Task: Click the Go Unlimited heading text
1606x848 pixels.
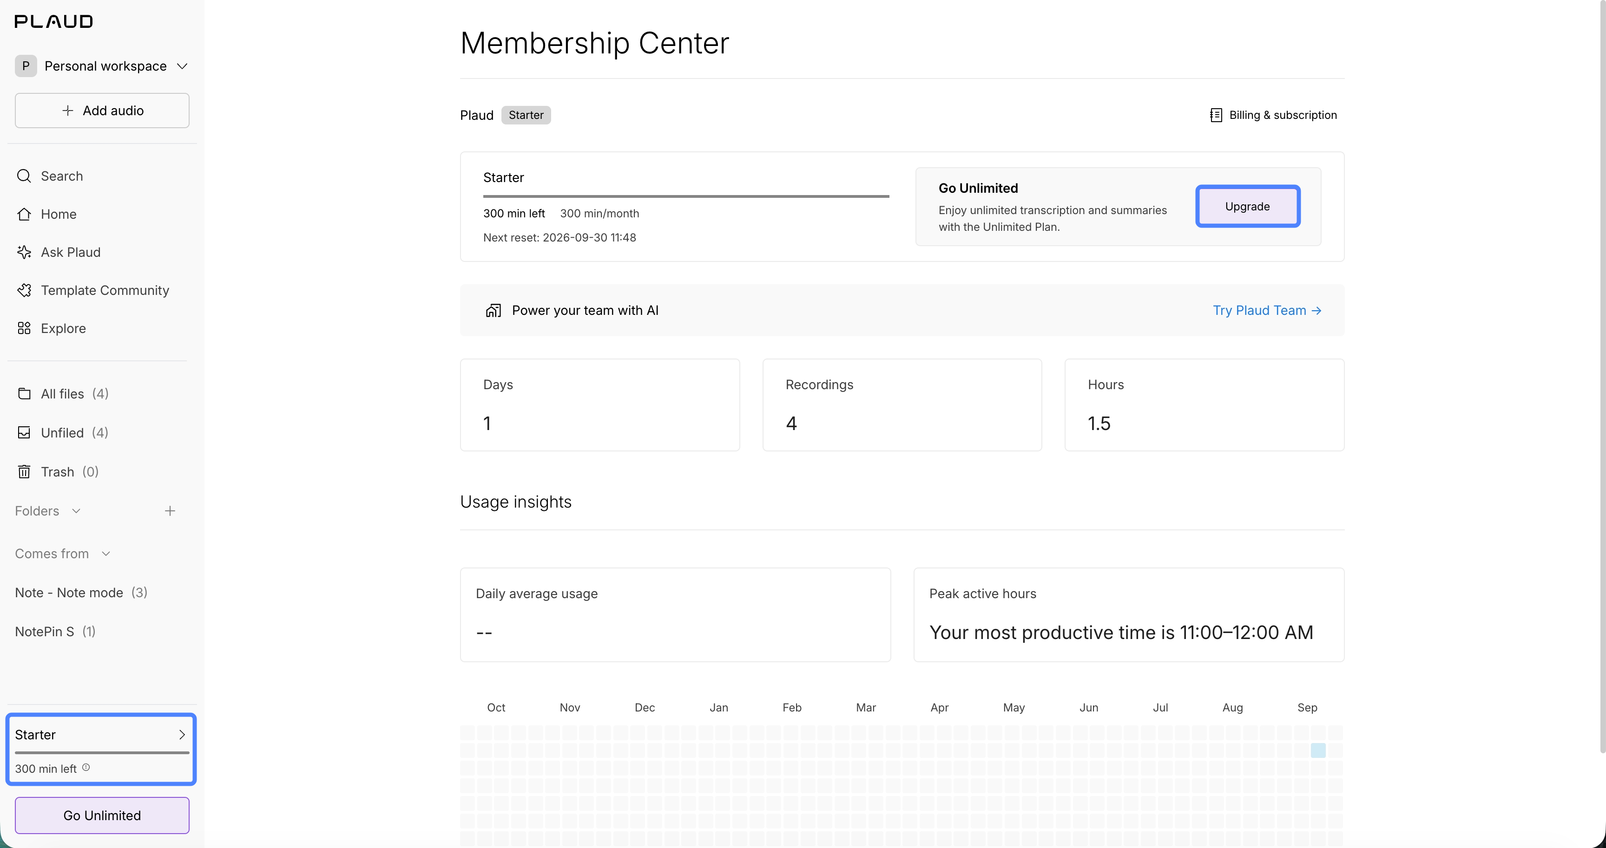Action: click(x=978, y=188)
